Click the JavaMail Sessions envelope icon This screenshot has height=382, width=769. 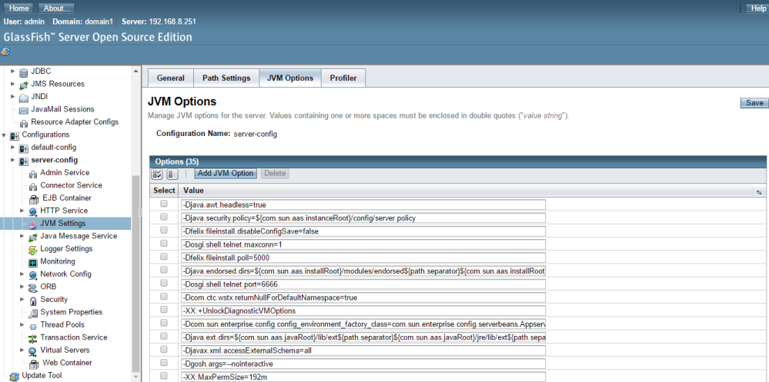pyautogui.click(x=23, y=110)
